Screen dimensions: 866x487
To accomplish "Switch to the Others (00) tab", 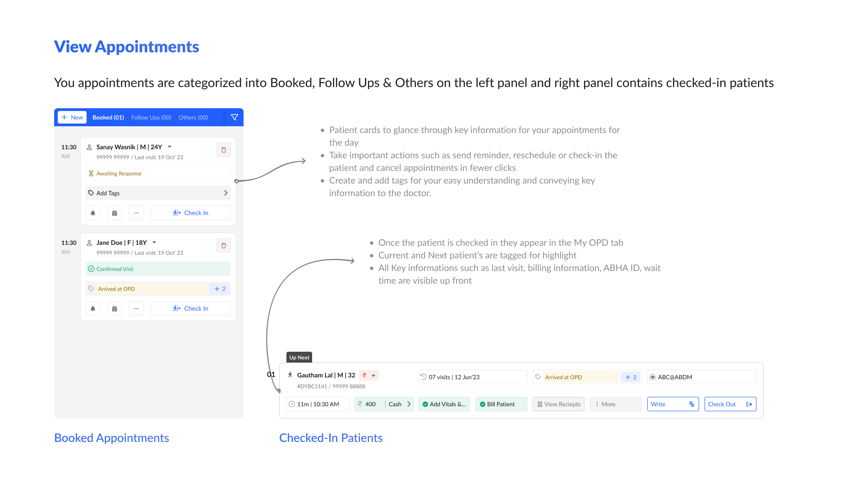I will (x=193, y=117).
